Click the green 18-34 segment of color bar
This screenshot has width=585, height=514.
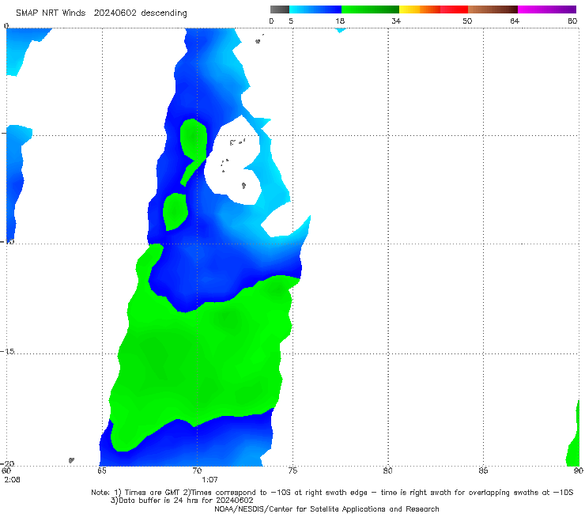click(x=370, y=9)
